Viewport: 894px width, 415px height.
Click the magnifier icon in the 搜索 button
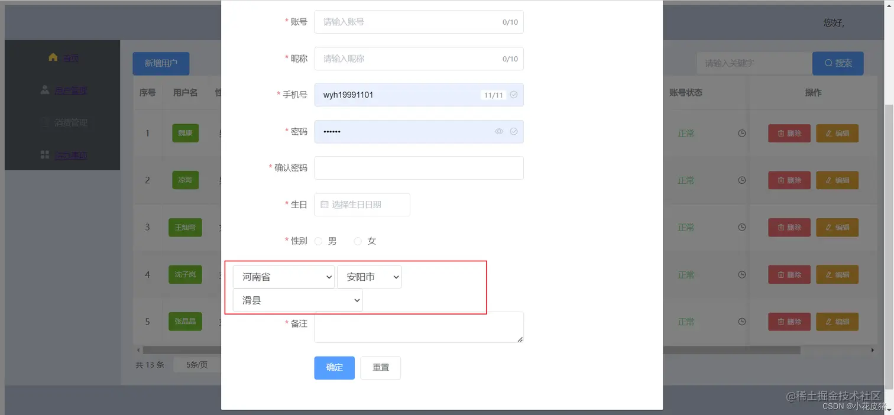830,63
